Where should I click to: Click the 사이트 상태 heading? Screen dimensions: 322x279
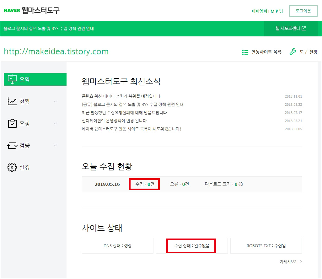click(x=102, y=228)
